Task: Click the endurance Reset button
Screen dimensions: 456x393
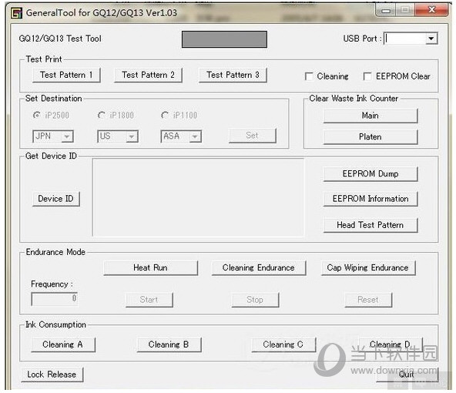Action: pos(368,300)
